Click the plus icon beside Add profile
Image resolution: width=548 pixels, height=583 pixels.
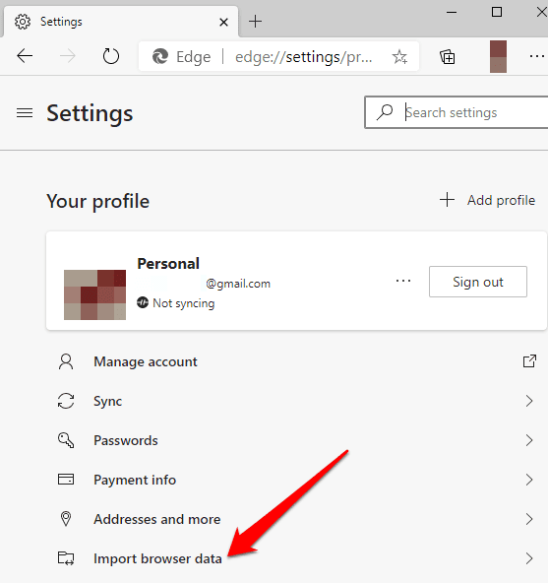point(447,200)
